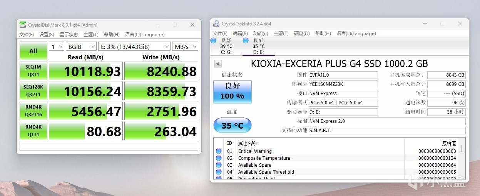Click the transfer mode field PCIe 5.0 x4
The height and width of the screenshot is (196, 480).
click(x=343, y=103)
